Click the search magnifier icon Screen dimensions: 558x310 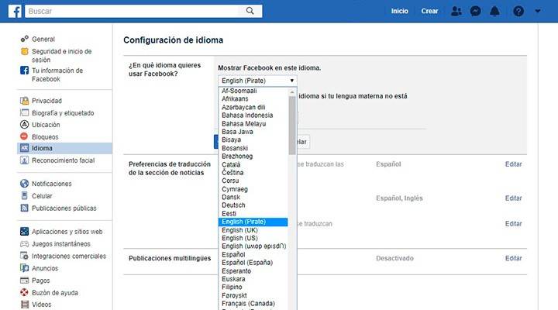[250, 12]
